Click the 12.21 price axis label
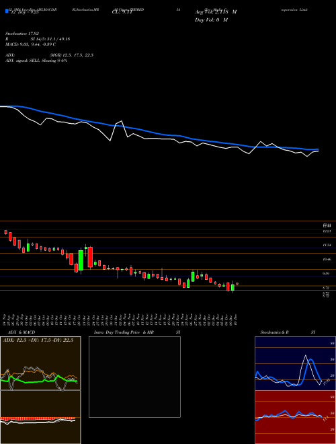Image resolution: width=336 pixels, height=444 pixels. (327, 231)
